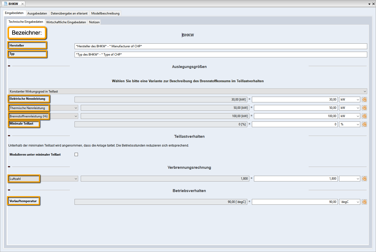The height and width of the screenshot is (252, 376).
Task: Switch to the Ausgabedaten tab
Action: (37, 13)
